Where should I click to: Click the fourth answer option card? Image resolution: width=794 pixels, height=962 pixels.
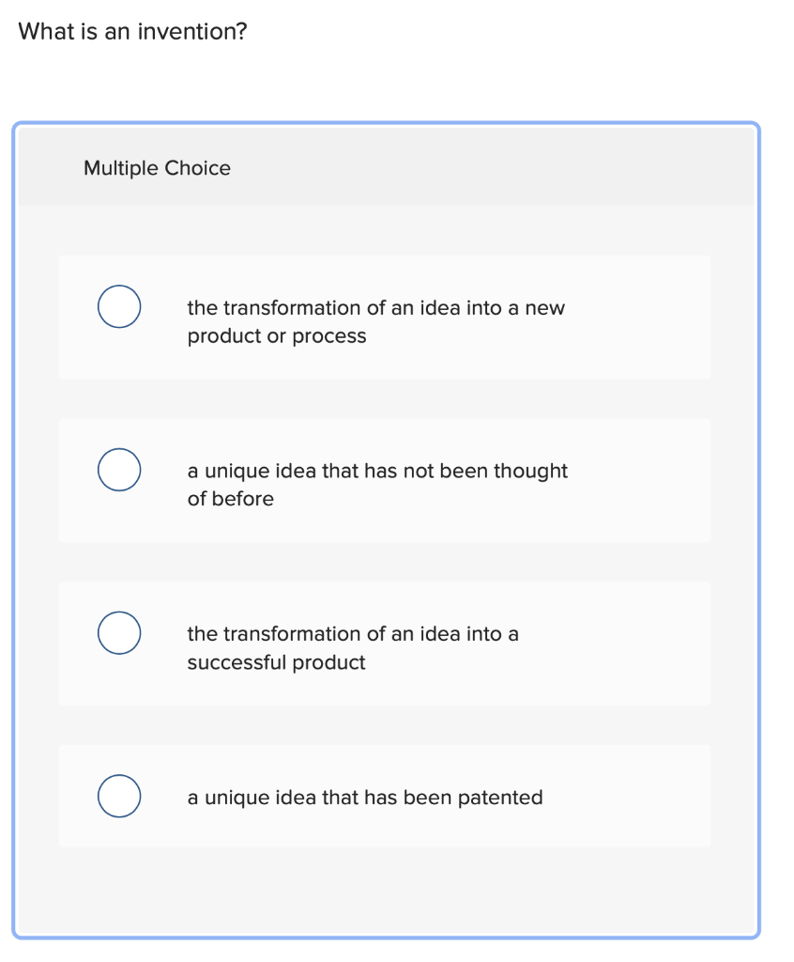(x=385, y=796)
